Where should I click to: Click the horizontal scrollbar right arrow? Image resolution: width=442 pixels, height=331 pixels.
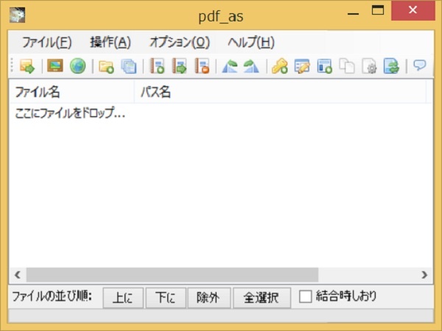[x=424, y=274]
